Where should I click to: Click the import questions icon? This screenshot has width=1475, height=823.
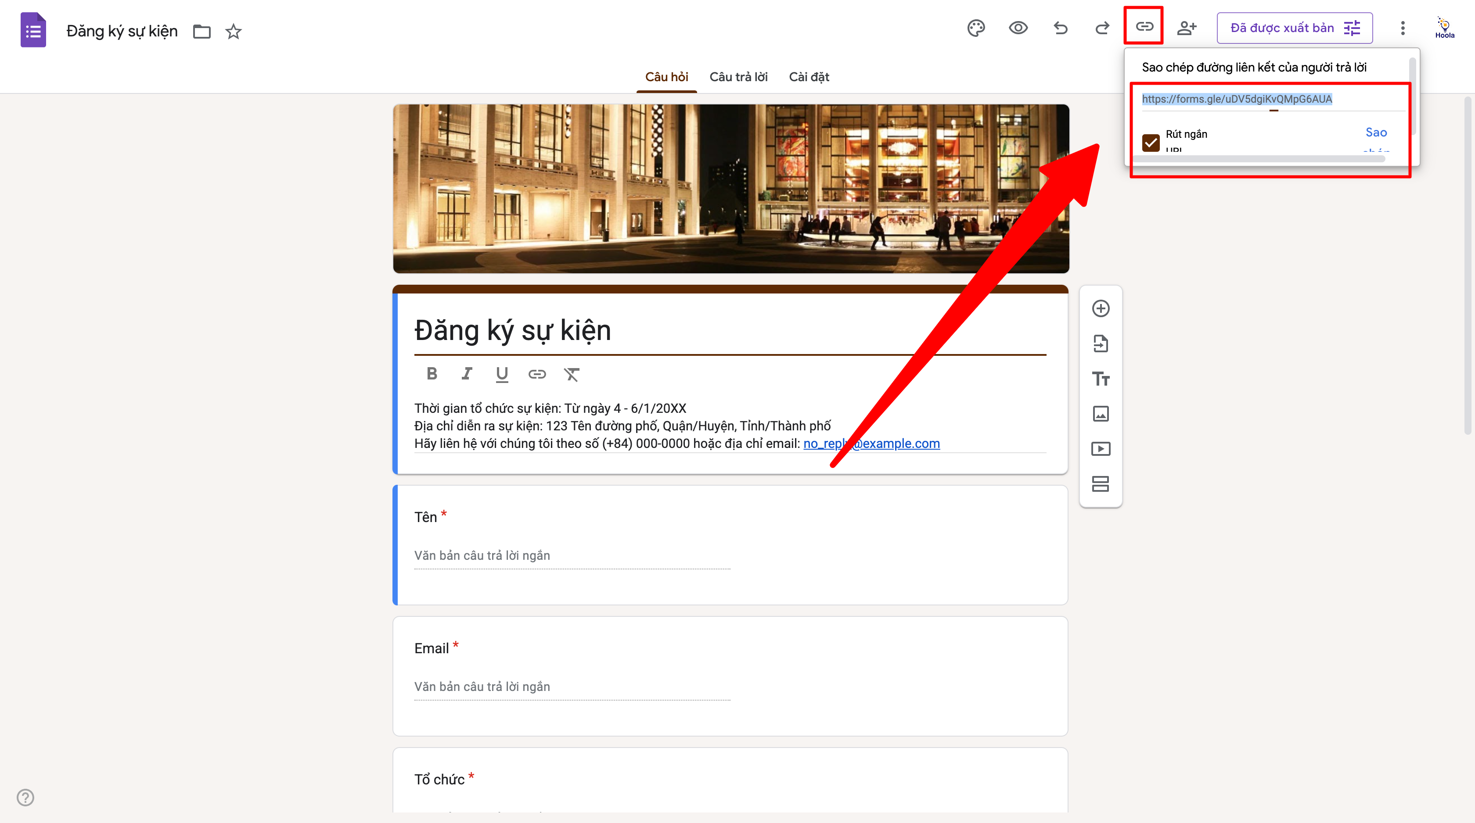1101,344
